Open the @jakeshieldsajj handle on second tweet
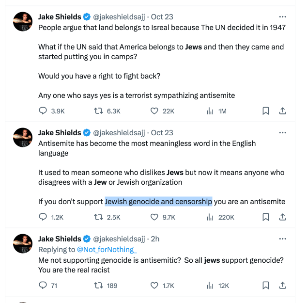The height and width of the screenshot is (303, 307). [x=120, y=133]
